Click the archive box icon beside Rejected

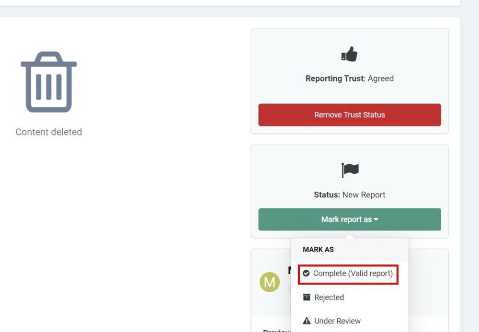[307, 298]
